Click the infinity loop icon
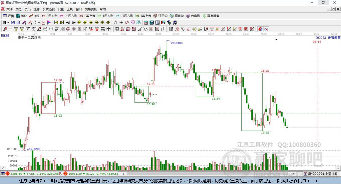The image size is (341, 184). point(266,29)
